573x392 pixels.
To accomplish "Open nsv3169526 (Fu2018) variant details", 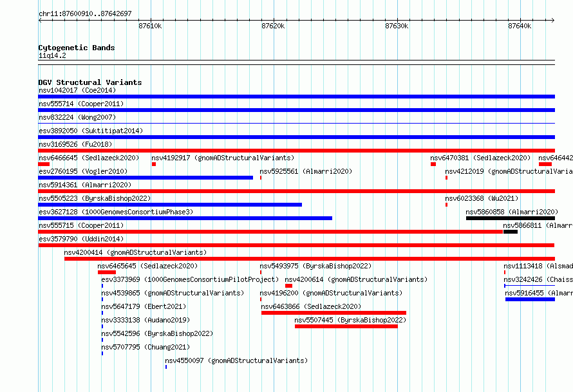I will [x=75, y=144].
